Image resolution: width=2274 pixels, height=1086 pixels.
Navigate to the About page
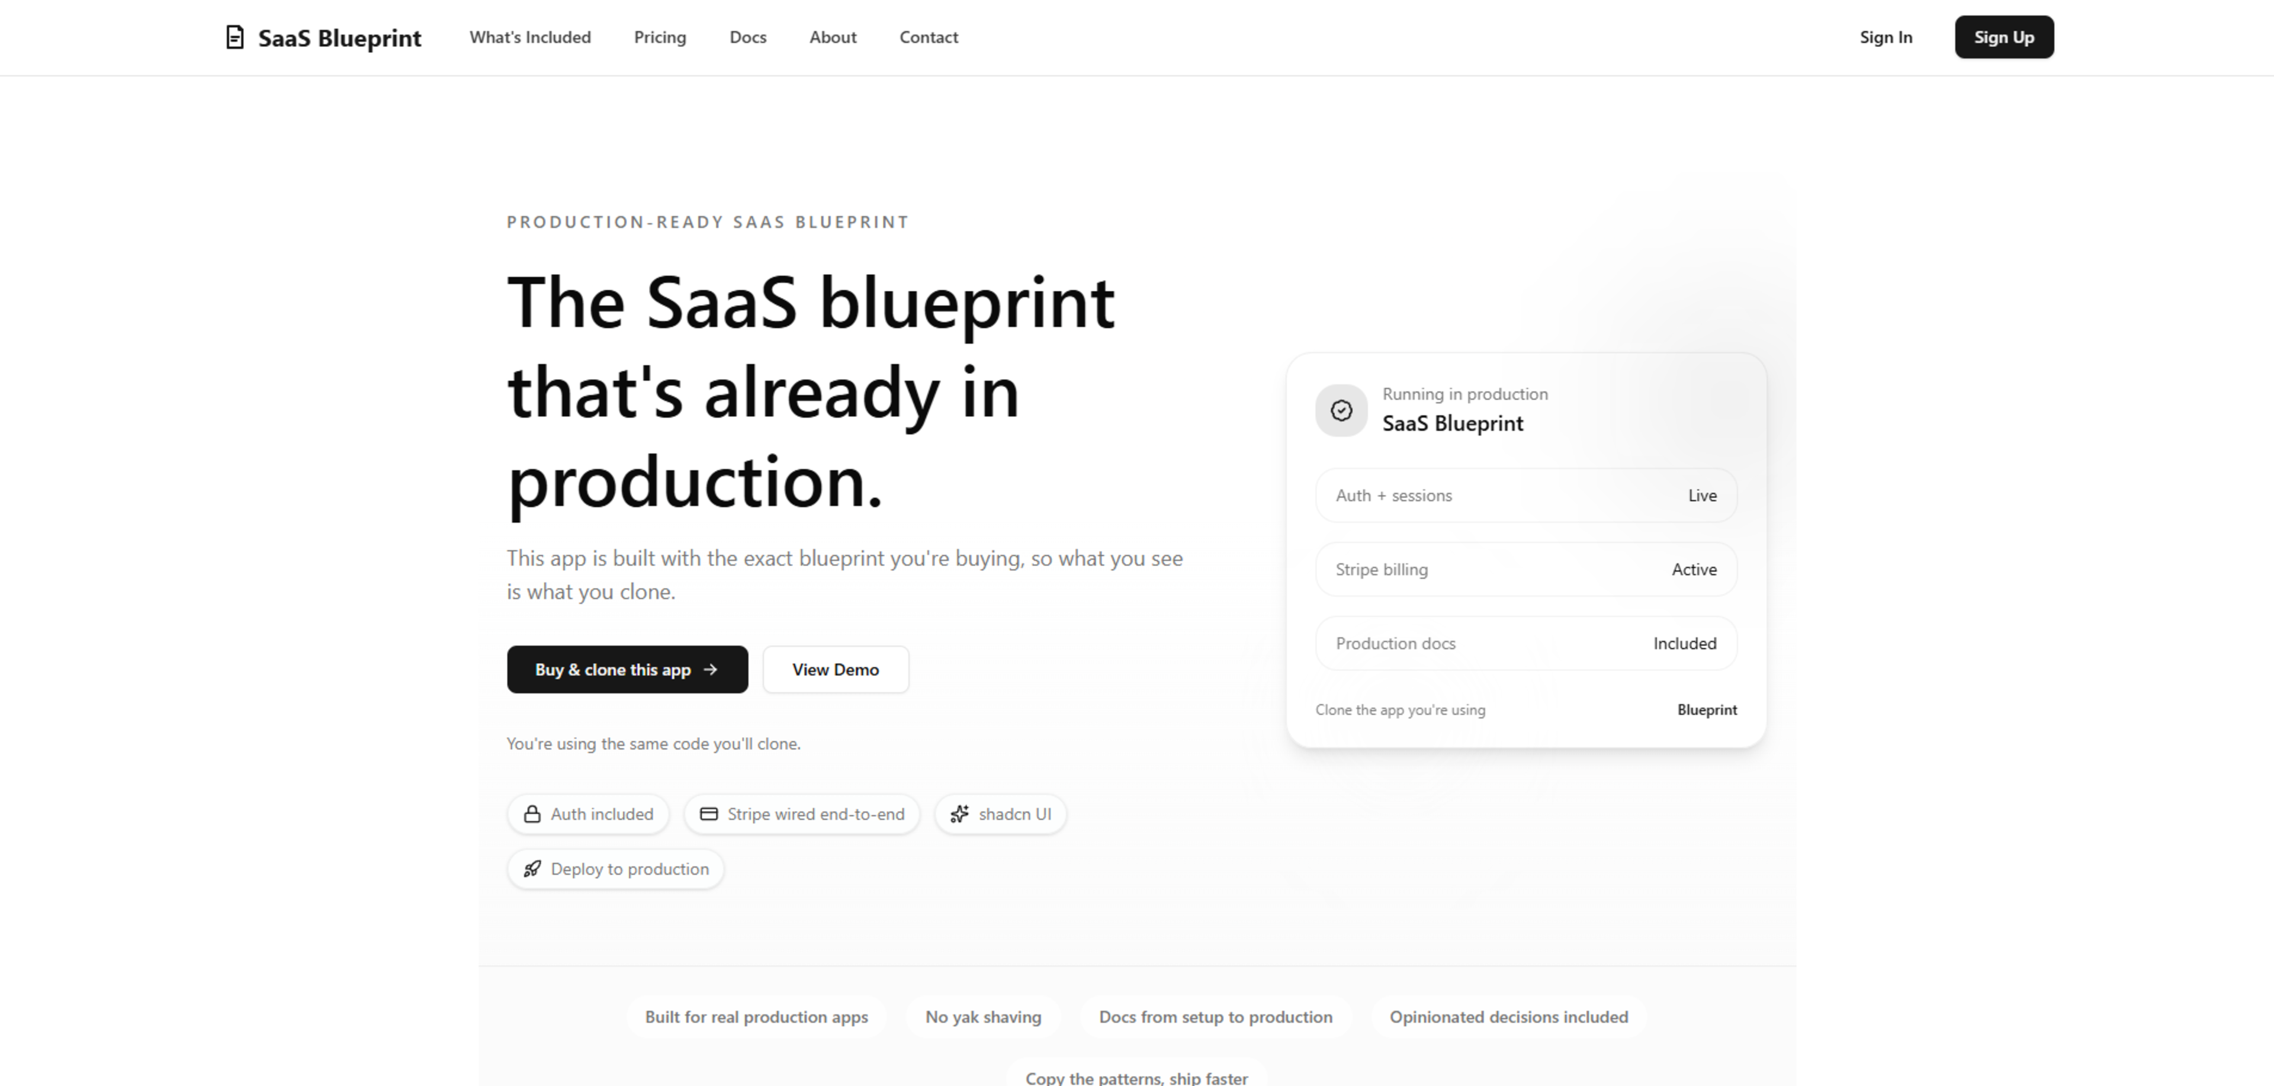click(833, 37)
